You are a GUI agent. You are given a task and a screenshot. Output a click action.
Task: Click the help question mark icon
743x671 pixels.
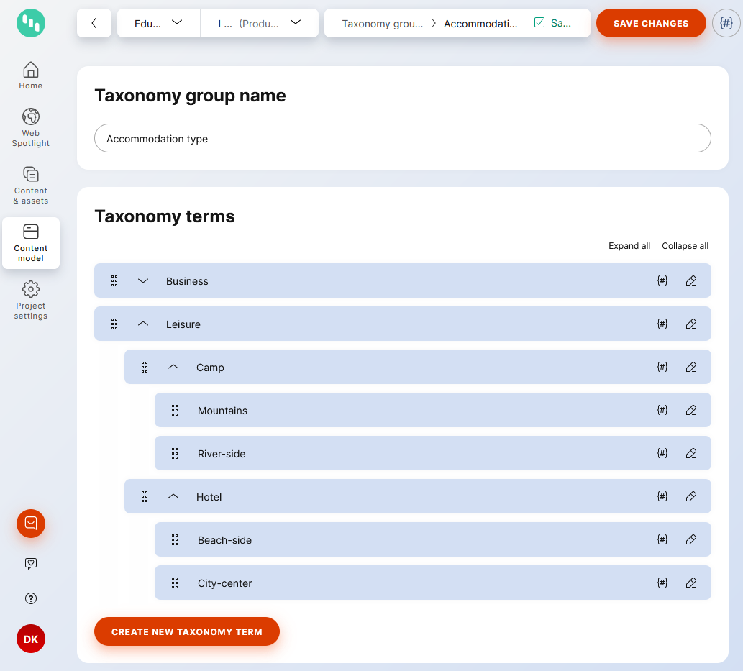click(30, 598)
